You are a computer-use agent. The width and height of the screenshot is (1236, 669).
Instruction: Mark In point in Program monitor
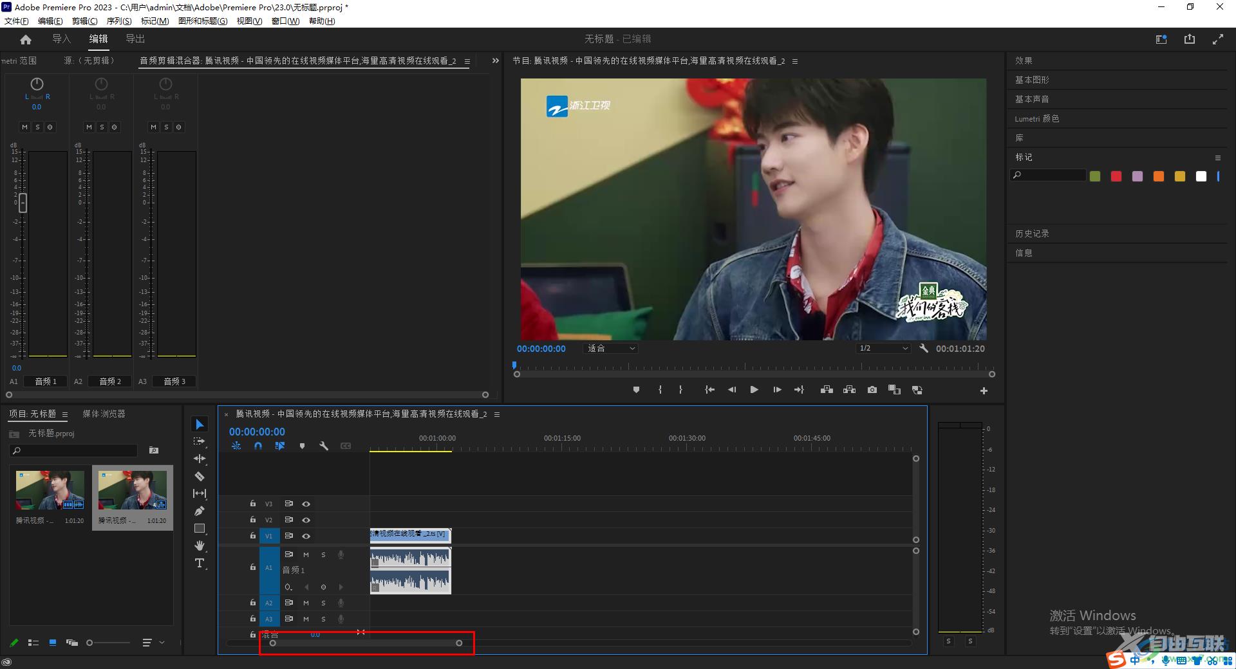click(660, 390)
